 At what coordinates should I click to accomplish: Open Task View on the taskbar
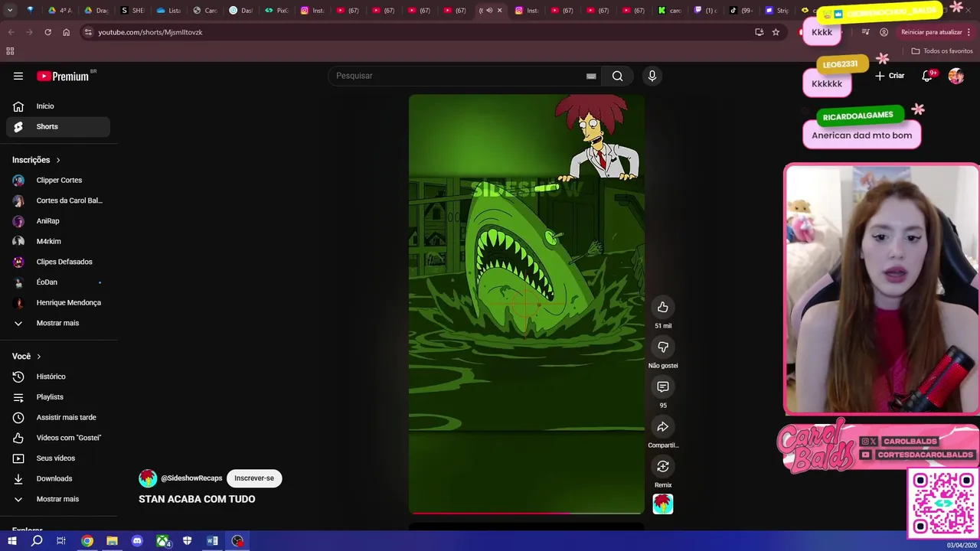(61, 541)
